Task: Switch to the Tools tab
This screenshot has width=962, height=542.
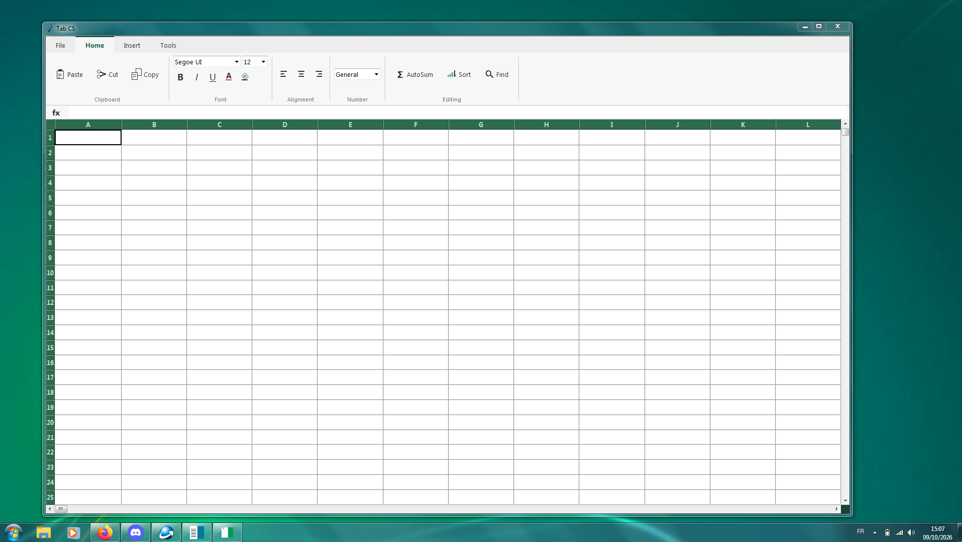Action: [168, 45]
